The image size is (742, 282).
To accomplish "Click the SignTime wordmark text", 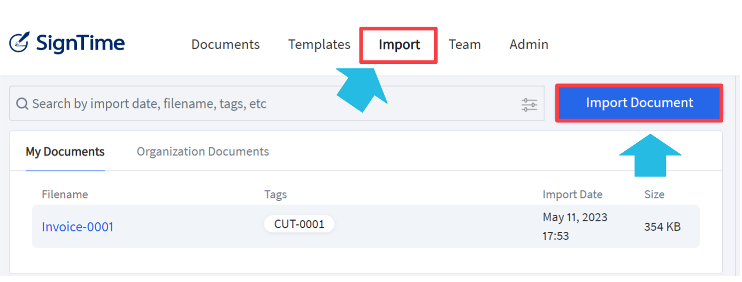I will click(x=80, y=43).
